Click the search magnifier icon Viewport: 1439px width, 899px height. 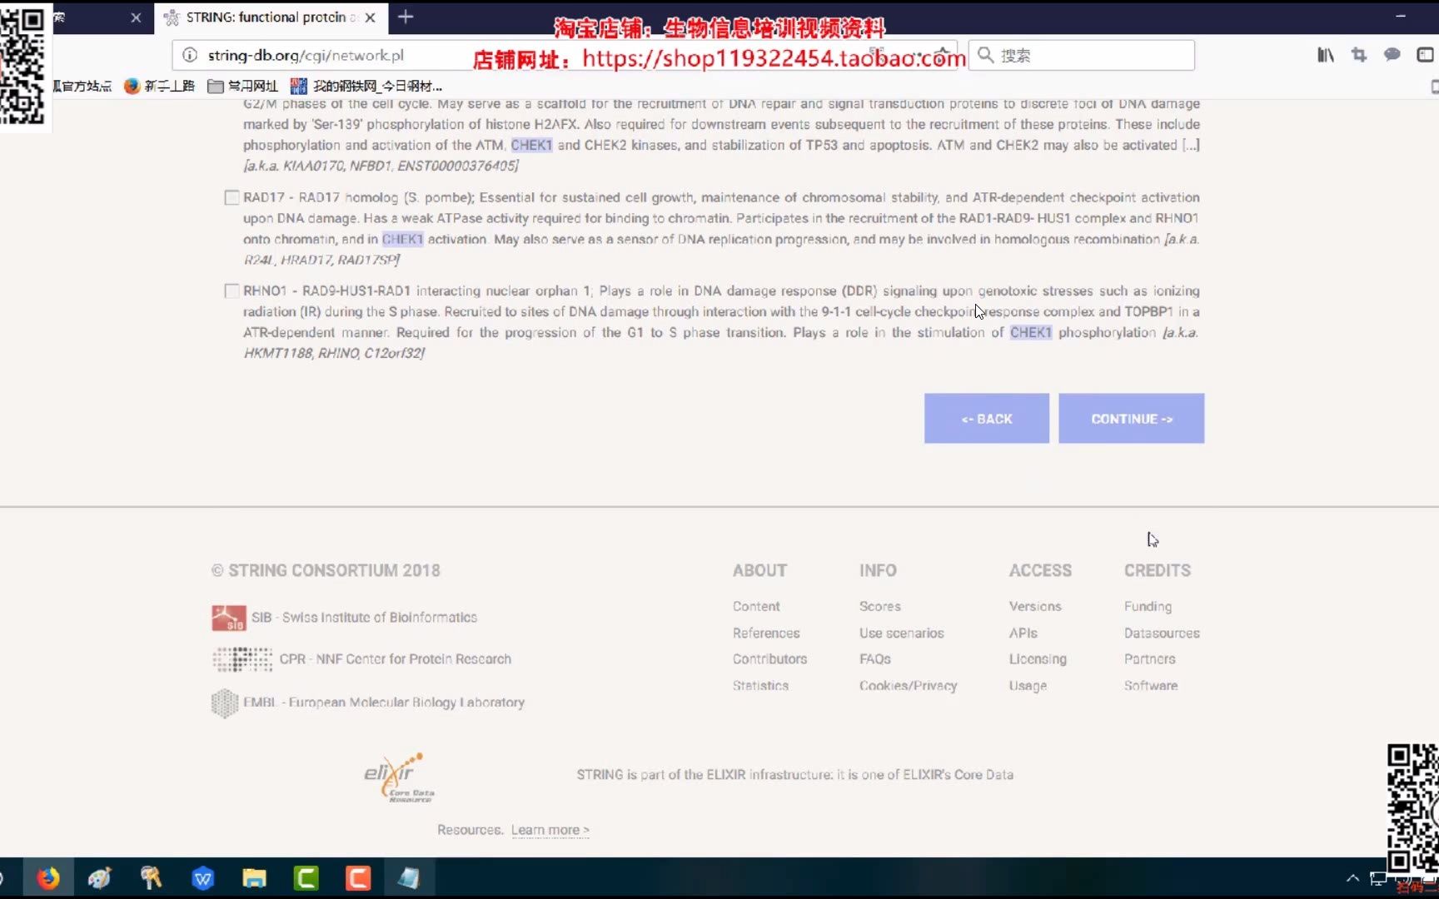tap(986, 55)
